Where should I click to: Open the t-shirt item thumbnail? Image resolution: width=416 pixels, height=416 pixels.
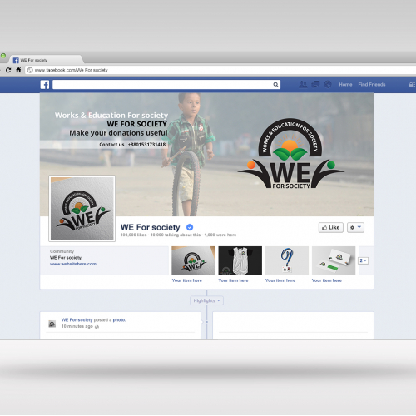click(x=240, y=260)
